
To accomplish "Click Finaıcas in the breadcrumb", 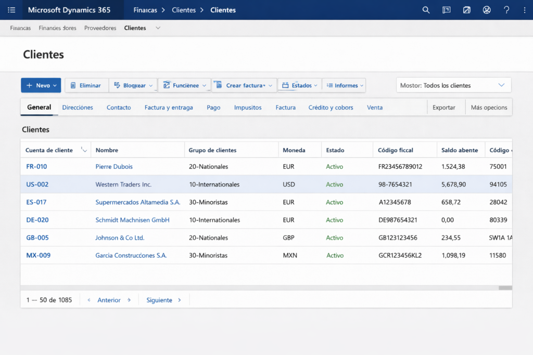I will (x=145, y=10).
